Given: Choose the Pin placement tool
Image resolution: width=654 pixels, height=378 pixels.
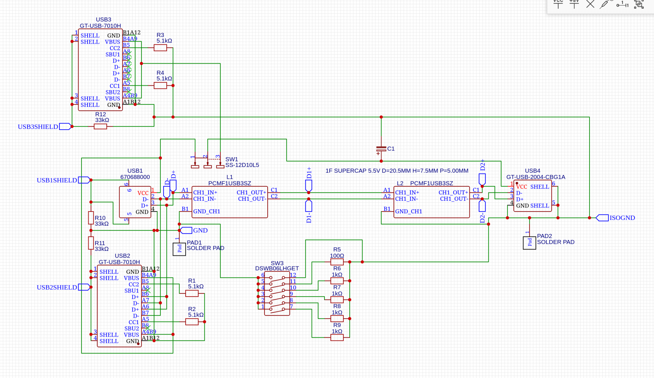Looking at the screenshot, I should [x=622, y=4].
